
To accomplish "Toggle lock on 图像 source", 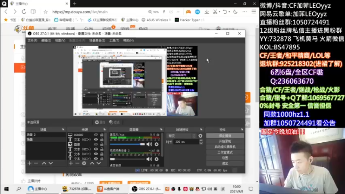I will point(102,144).
